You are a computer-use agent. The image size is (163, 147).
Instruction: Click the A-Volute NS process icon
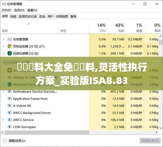click(x=9, y=106)
